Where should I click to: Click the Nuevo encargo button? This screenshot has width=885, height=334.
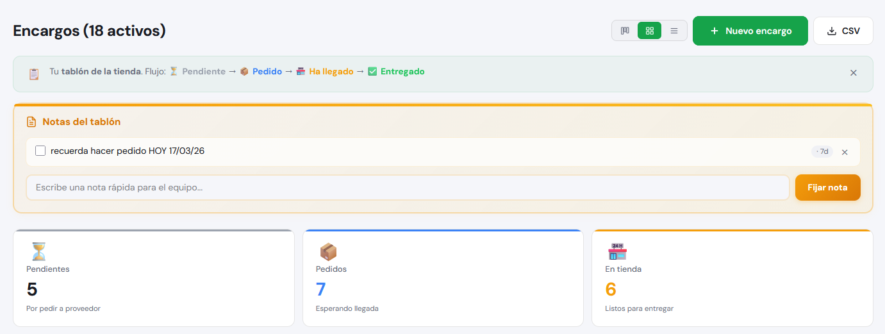pos(750,31)
